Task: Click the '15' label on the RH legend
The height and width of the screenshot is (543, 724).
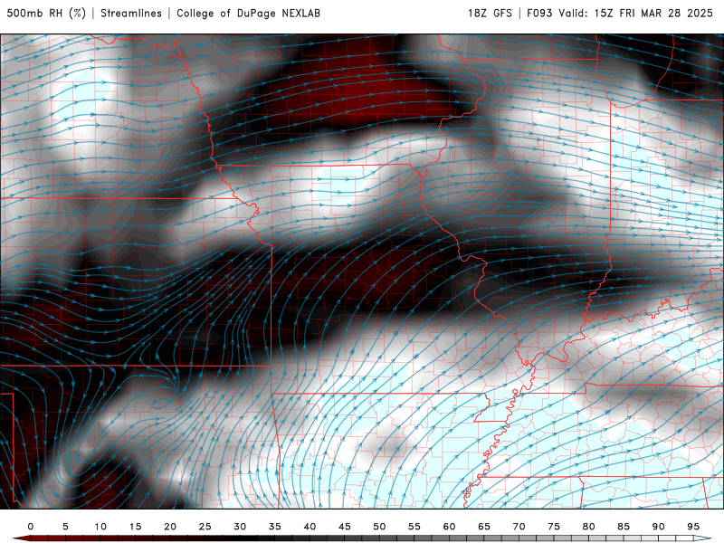Action: (x=135, y=527)
